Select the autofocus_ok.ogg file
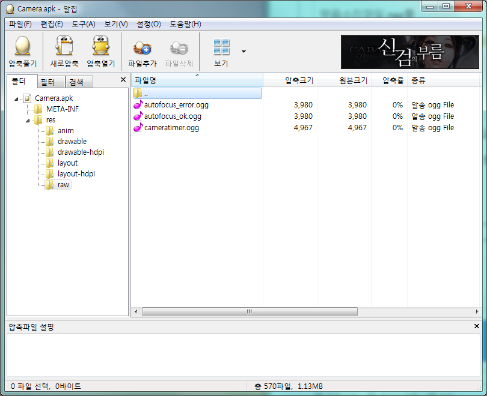This screenshot has width=487, height=396. coord(173,116)
